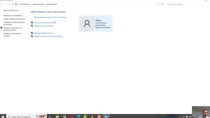The width and height of the screenshot is (210, 118).
Task: Refresh the Control Panel page
Action: 162,4
